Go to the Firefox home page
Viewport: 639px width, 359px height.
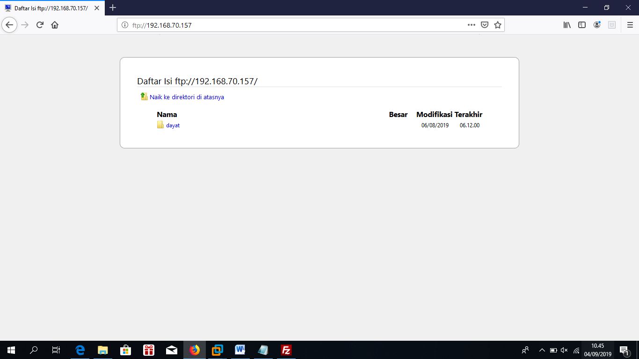(x=54, y=25)
